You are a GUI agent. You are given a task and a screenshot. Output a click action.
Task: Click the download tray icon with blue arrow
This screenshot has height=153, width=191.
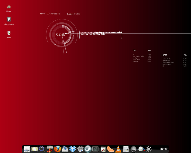65,149
